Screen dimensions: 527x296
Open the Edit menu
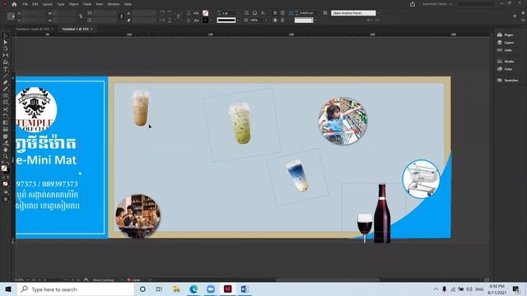click(x=35, y=4)
